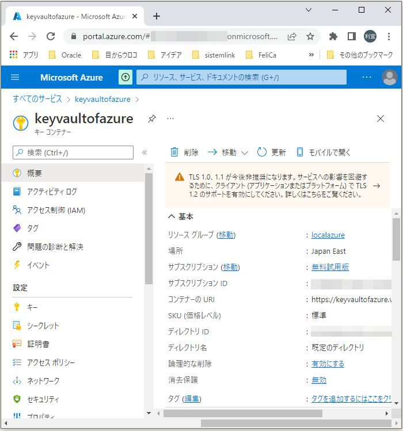
Task: Click the localazure resource group link
Action: tap(328, 235)
